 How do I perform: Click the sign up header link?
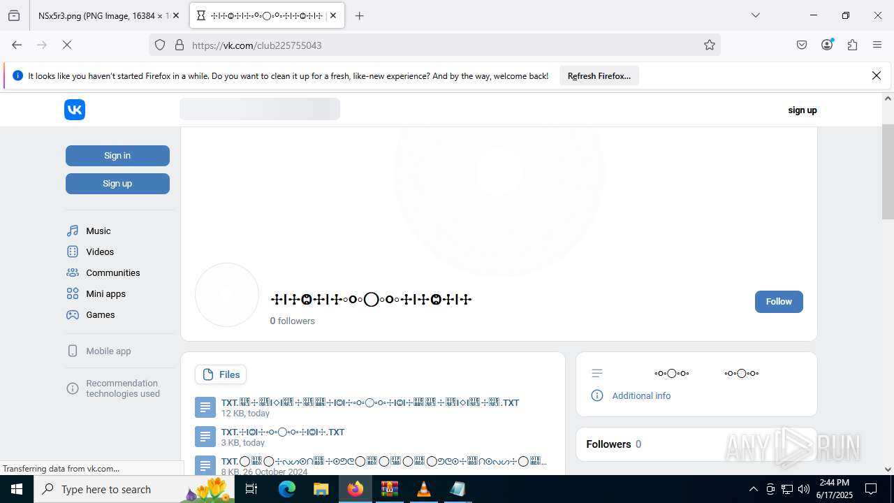coord(803,110)
